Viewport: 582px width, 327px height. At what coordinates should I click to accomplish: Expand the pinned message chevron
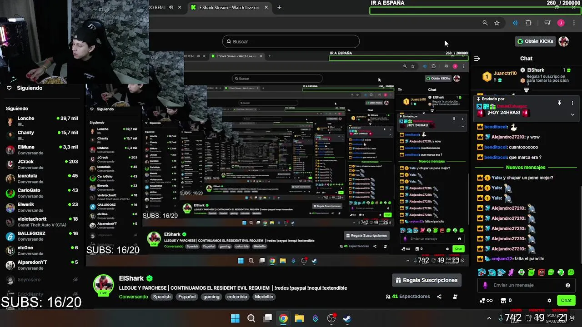572,114
